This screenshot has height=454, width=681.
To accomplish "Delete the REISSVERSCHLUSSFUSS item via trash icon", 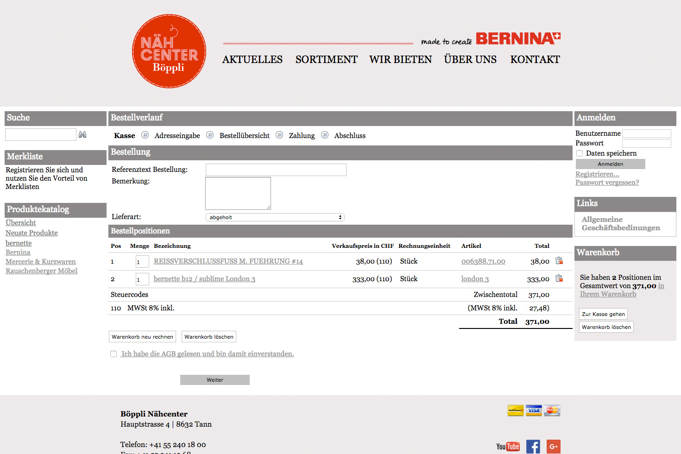I will click(559, 261).
